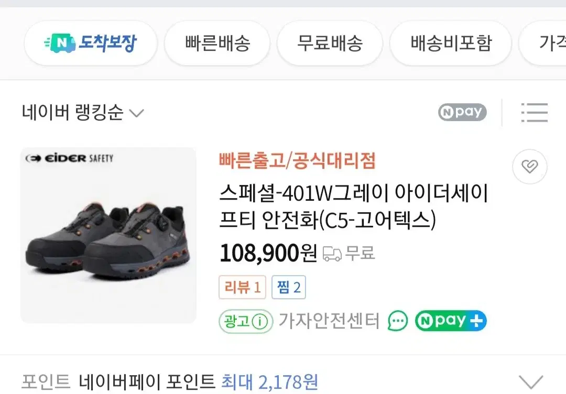Click the 찜 2 badge
The width and height of the screenshot is (566, 394).
click(289, 287)
